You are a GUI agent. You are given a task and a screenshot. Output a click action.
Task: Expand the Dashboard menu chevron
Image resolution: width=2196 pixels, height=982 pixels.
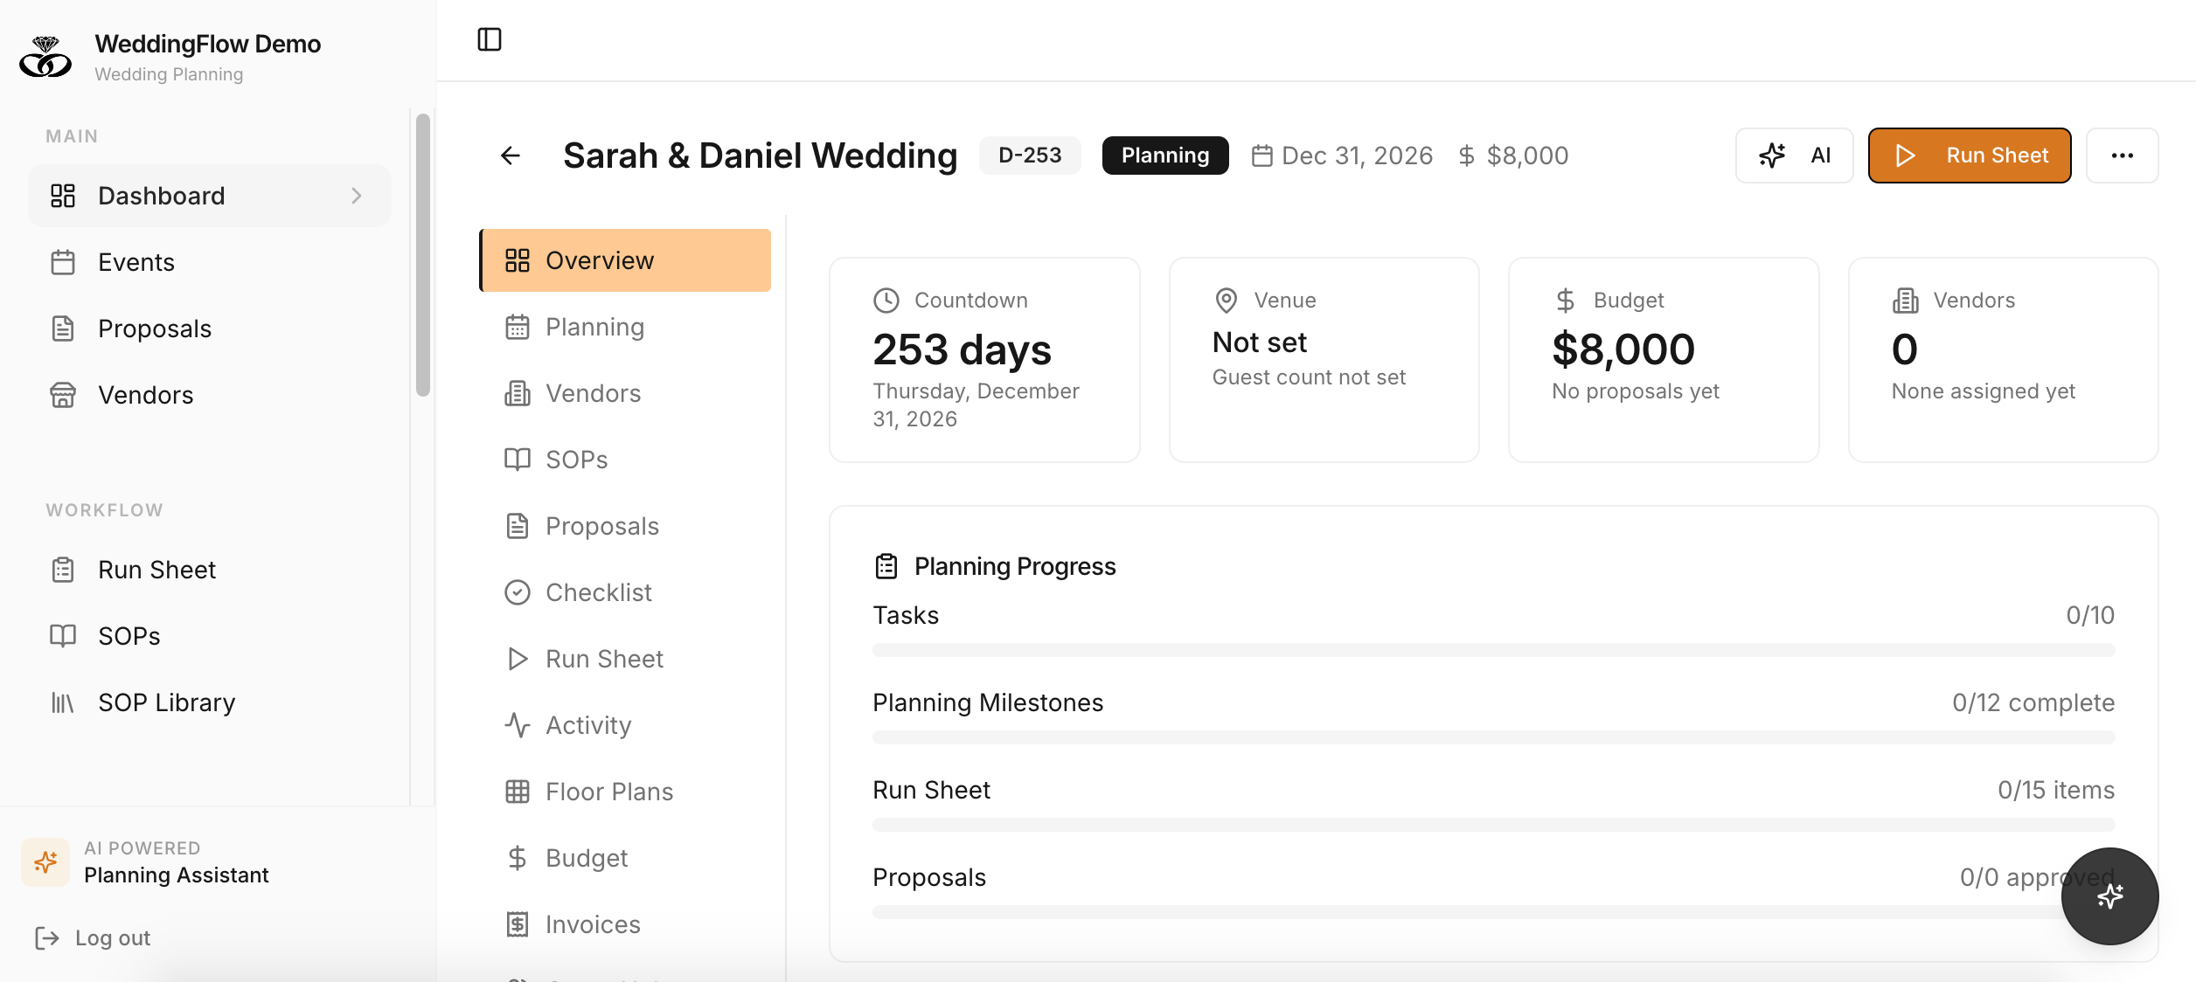pyautogui.click(x=356, y=196)
